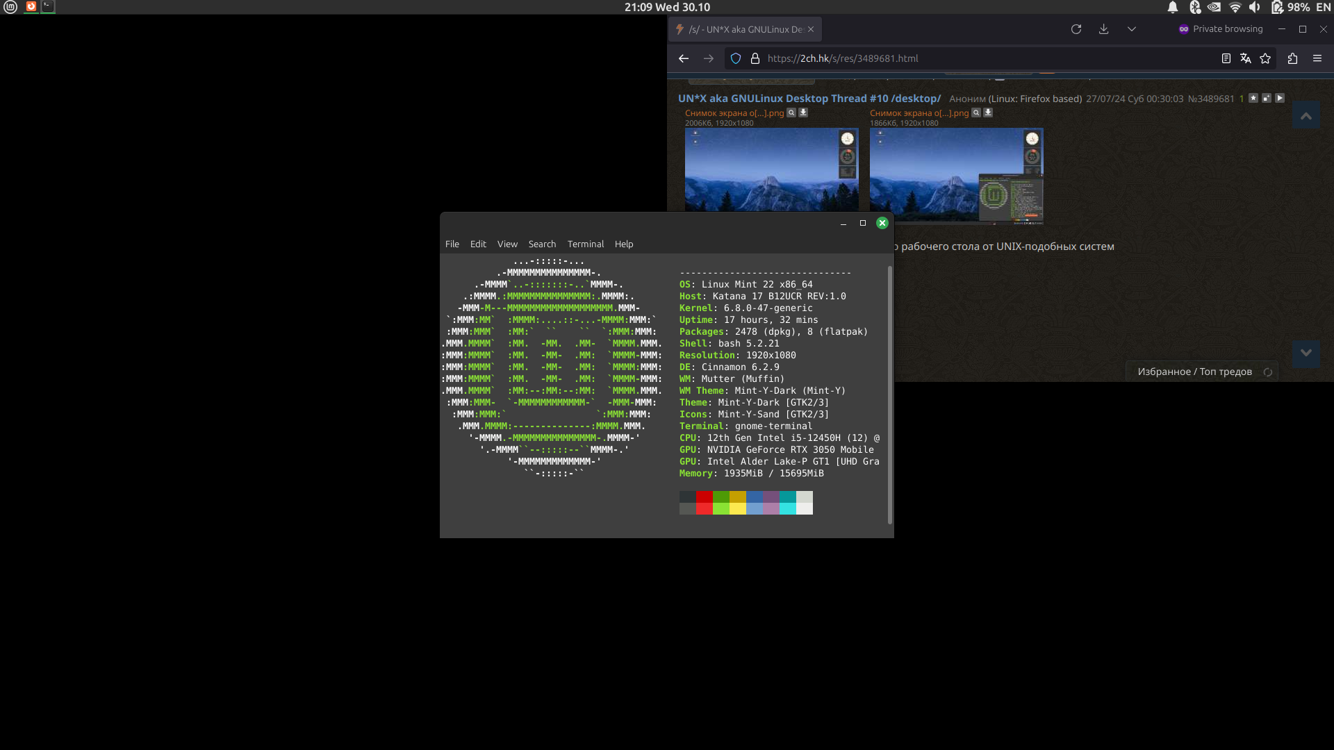Add thread to favorites star button

(x=1253, y=98)
